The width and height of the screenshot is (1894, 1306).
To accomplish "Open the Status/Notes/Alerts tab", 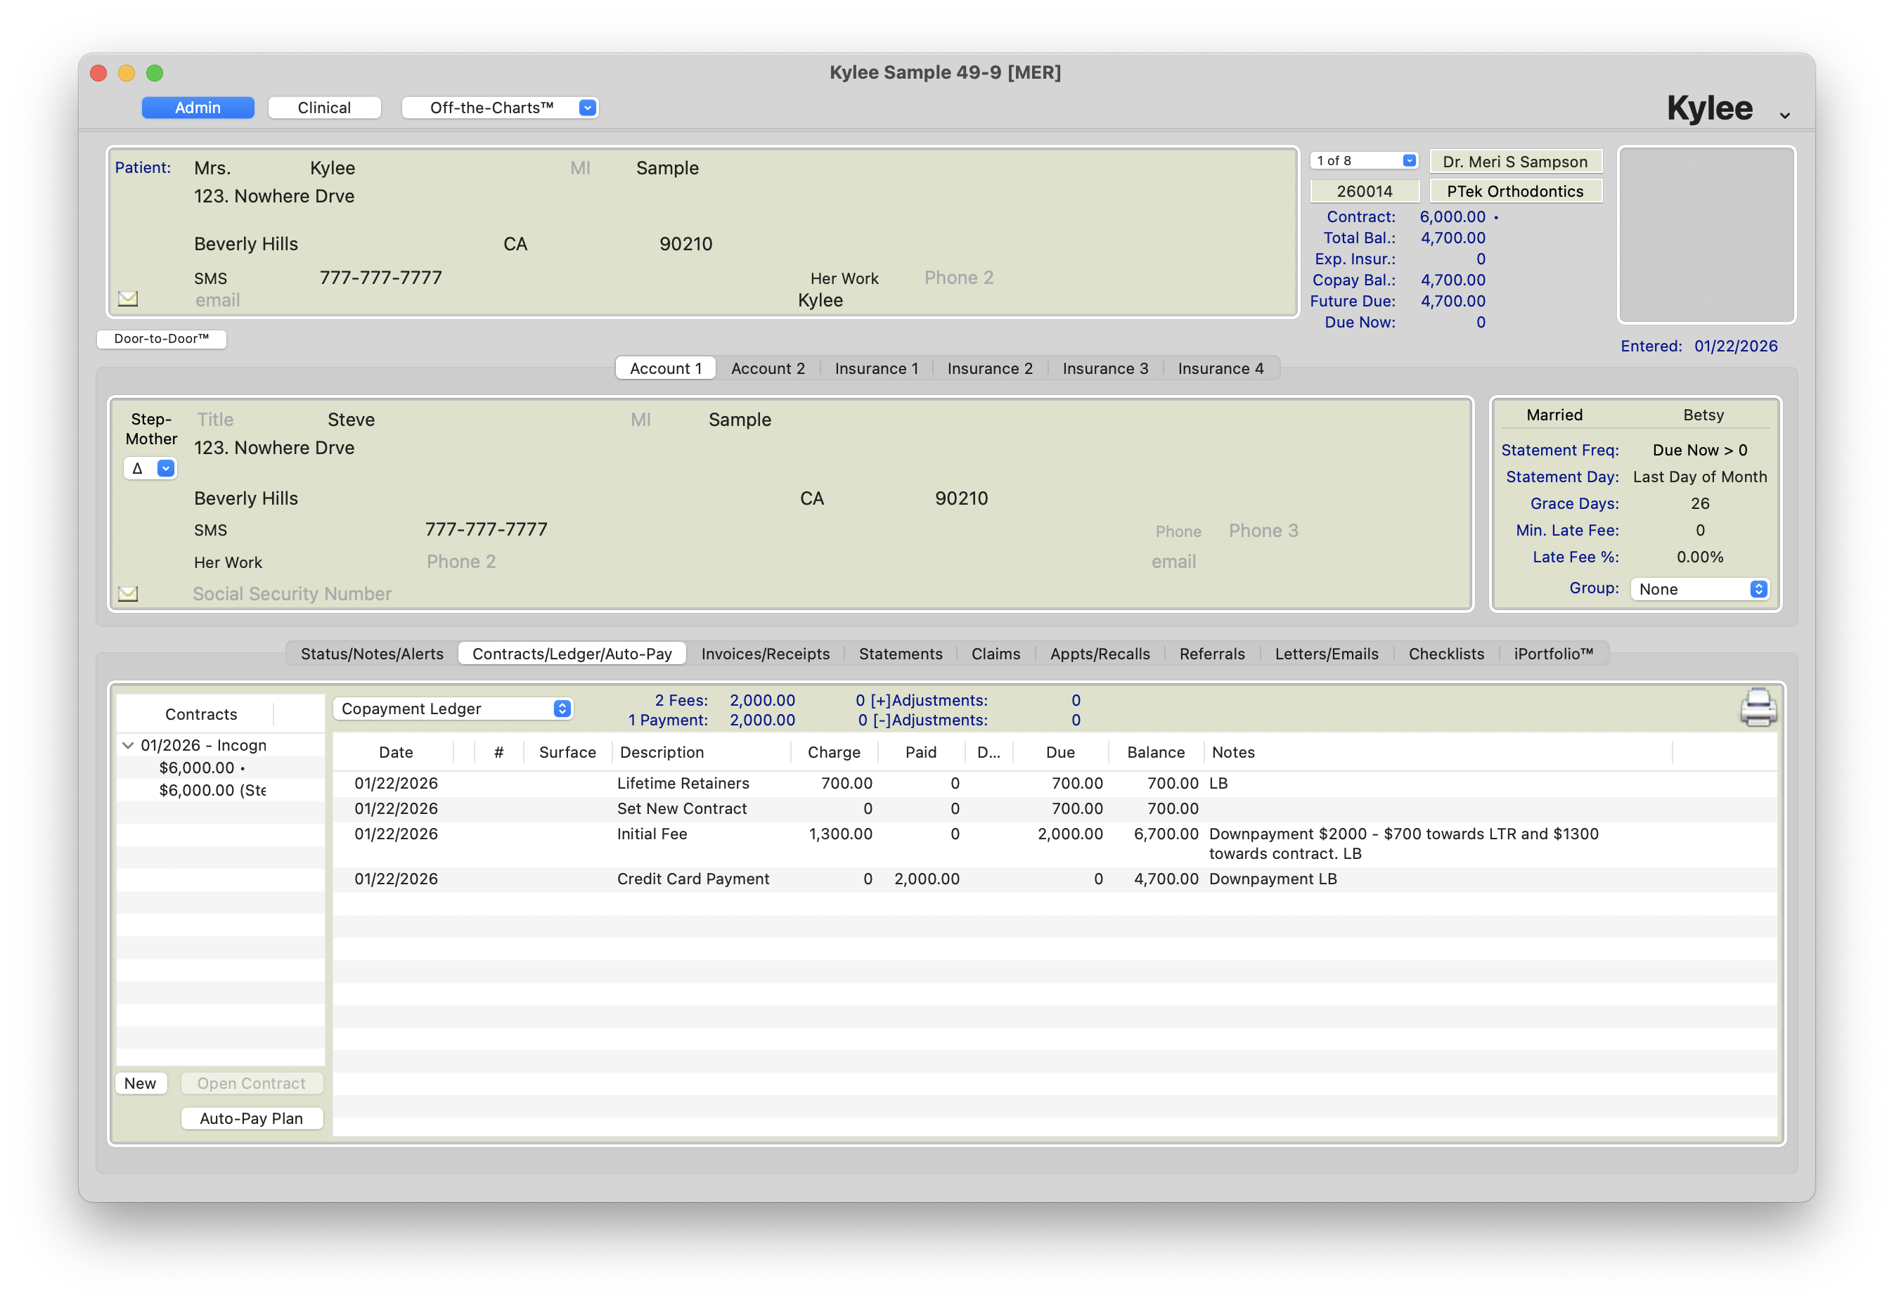I will (x=372, y=654).
